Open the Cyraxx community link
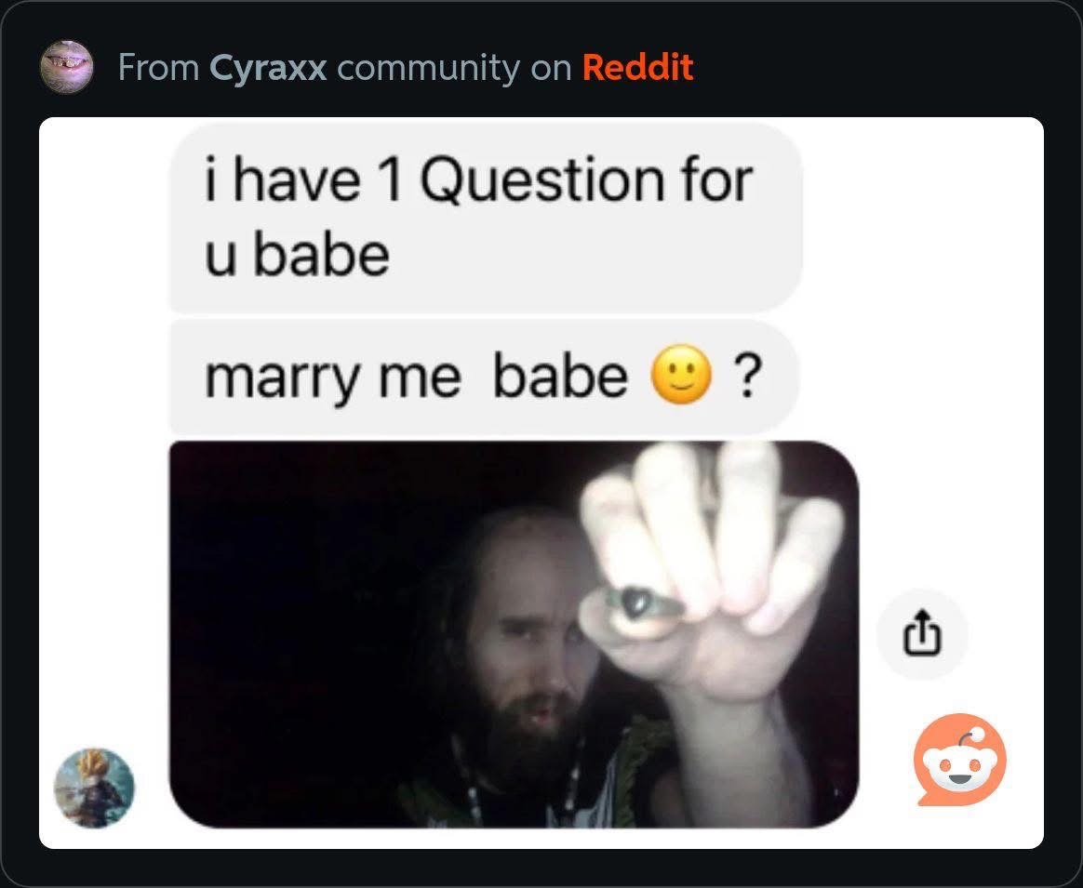 [268, 68]
